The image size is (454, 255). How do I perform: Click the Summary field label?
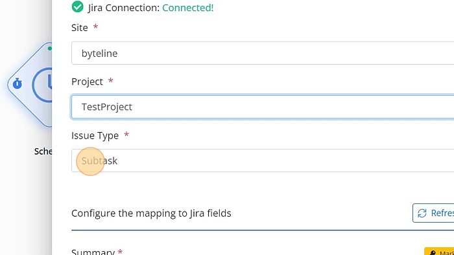tap(93, 252)
